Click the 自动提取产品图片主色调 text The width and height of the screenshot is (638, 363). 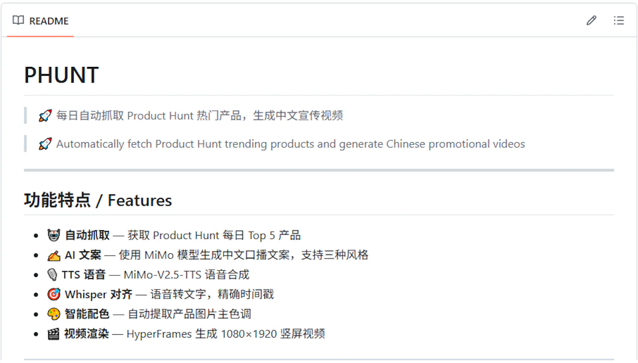point(189,314)
